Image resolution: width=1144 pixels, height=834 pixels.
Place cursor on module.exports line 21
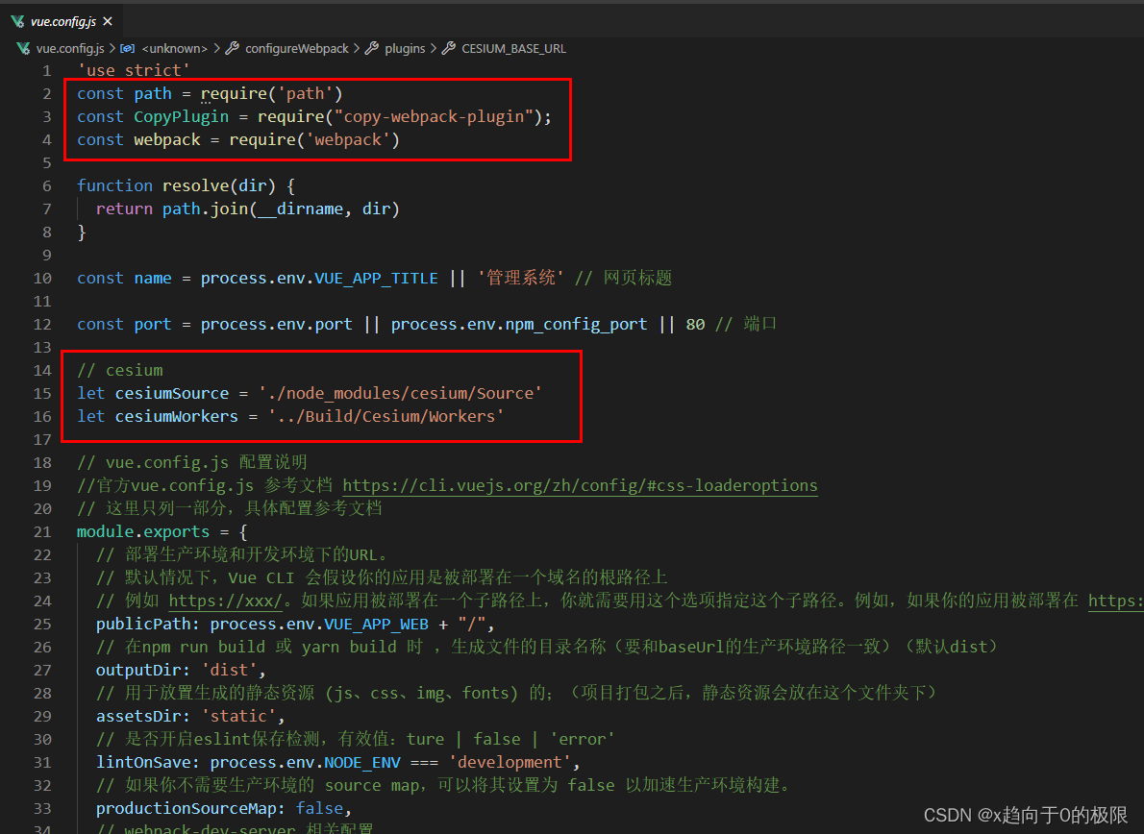tap(142, 530)
